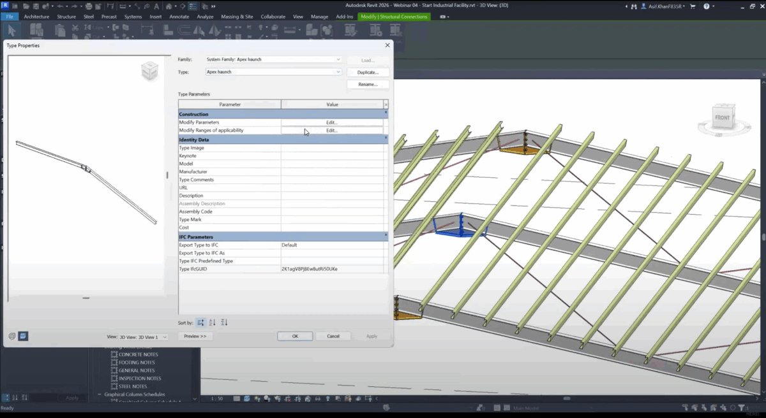Click the ViewCube in the type preview
The width and height of the screenshot is (766, 418).
click(x=149, y=70)
